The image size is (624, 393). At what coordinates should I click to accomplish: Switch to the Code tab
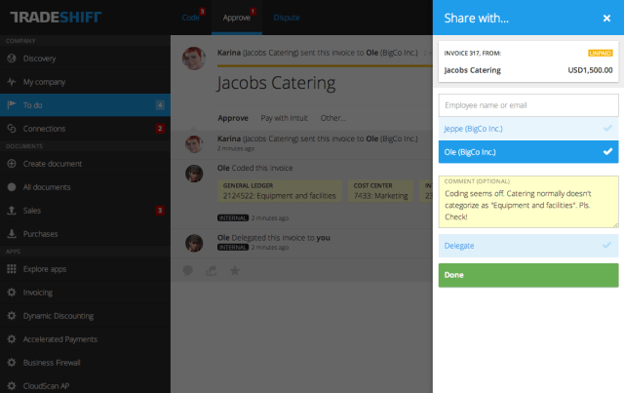(191, 18)
